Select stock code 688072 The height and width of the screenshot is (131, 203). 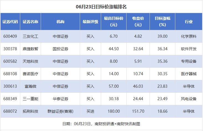point(10,111)
